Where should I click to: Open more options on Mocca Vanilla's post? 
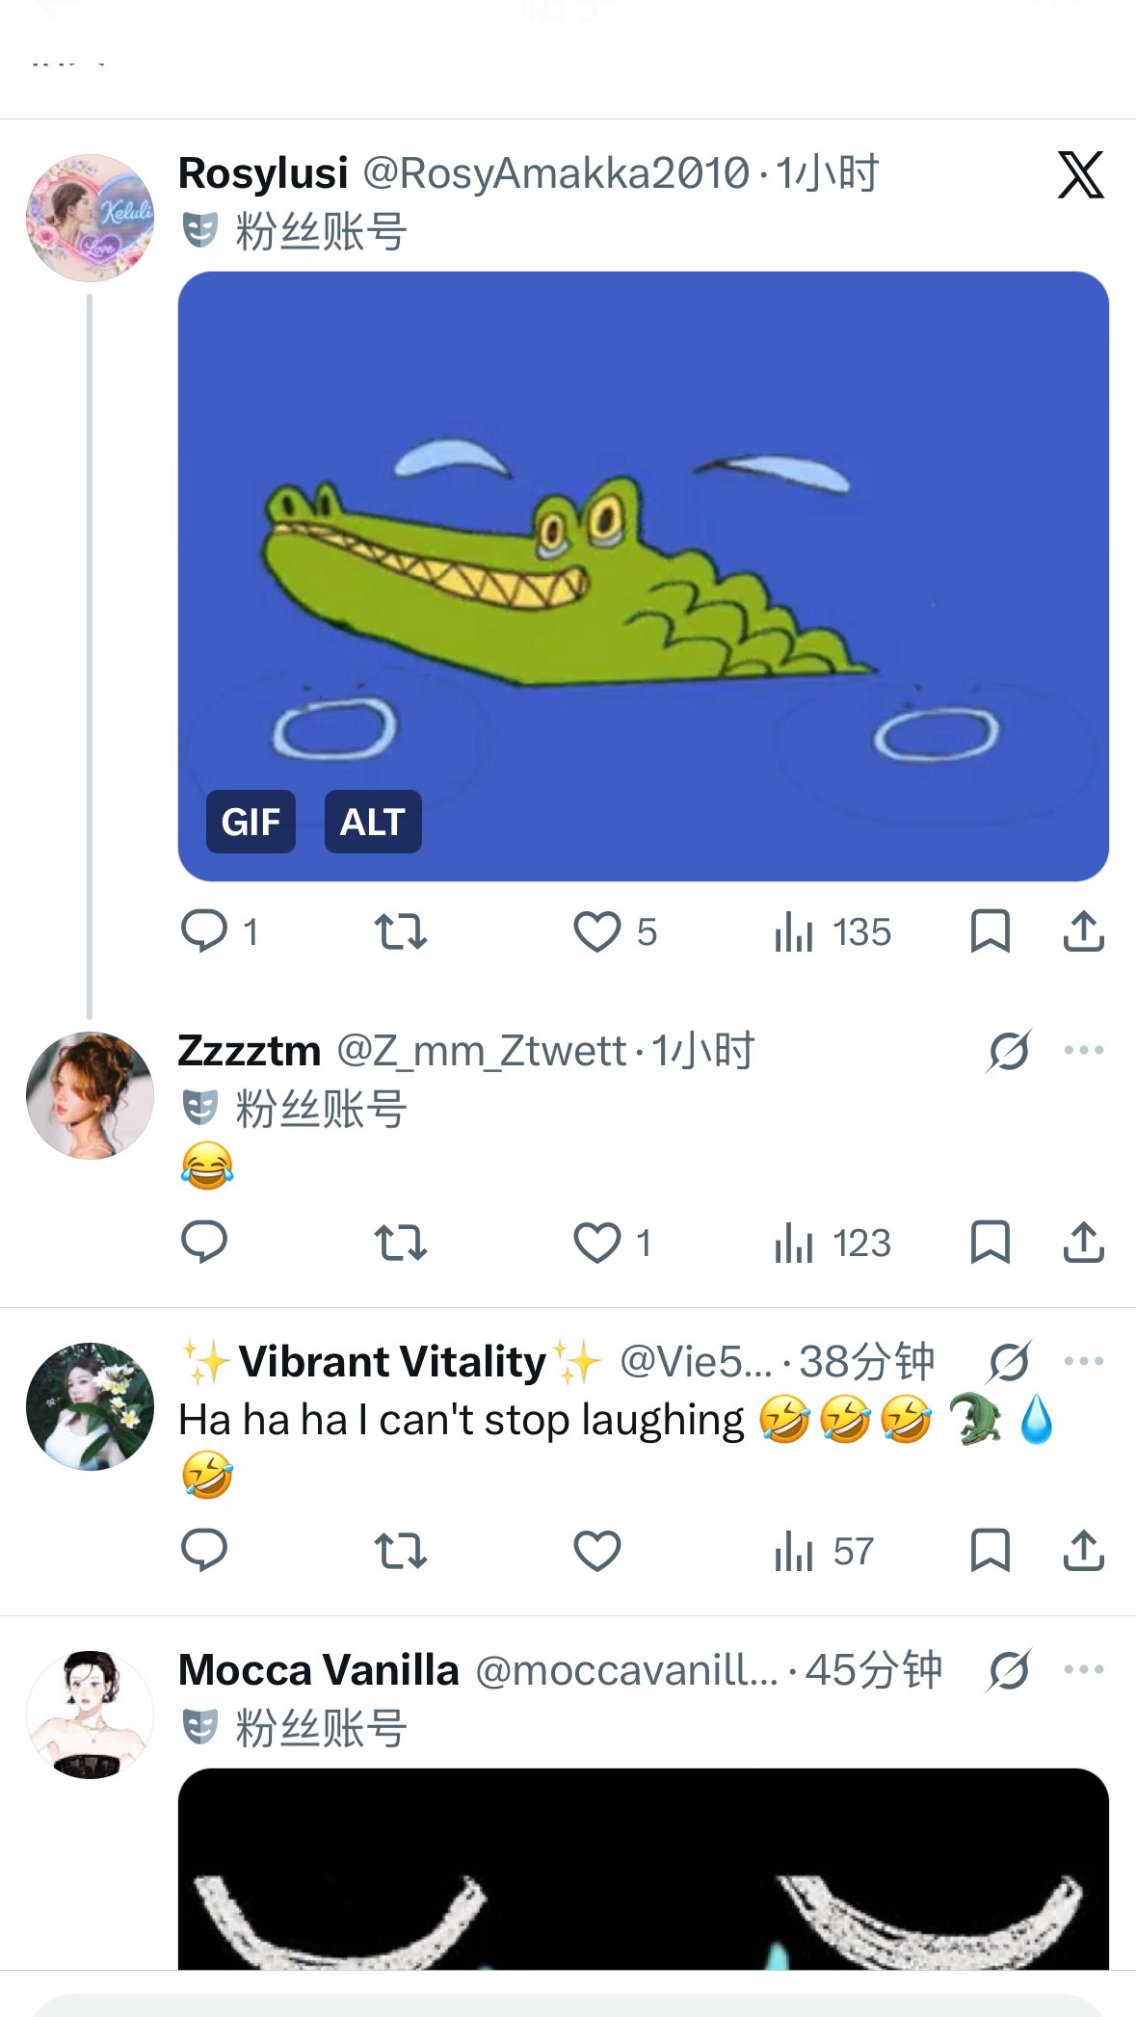pos(1083,1669)
